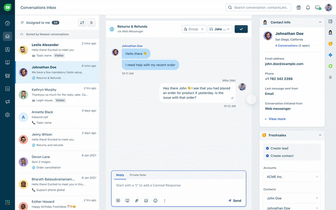Open Bharath Balasubramaniam's conversation

coord(57,184)
